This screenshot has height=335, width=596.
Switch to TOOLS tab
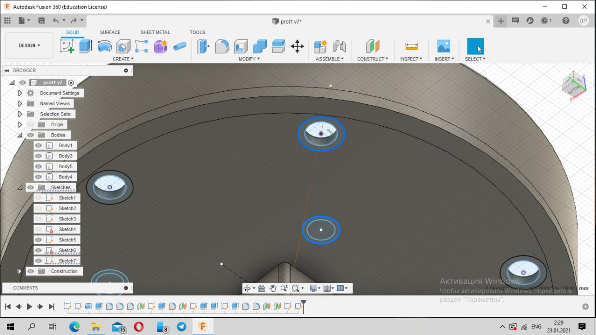(x=197, y=32)
